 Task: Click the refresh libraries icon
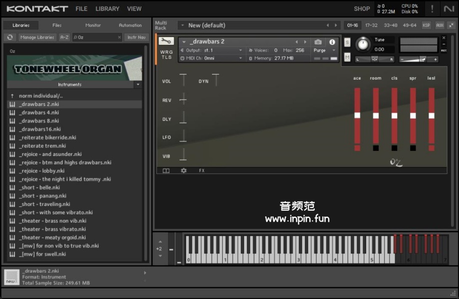(x=10, y=37)
